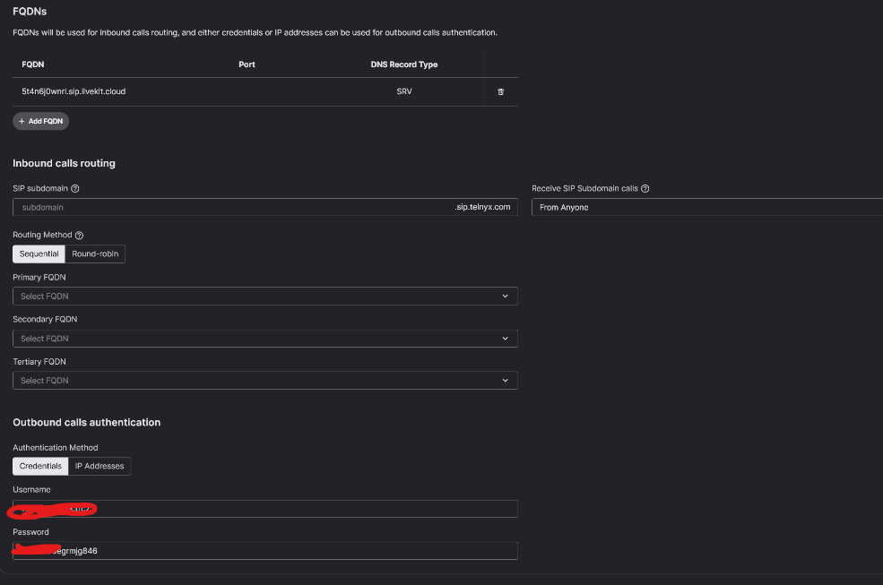
Task: Click the Port column header
Action: (x=247, y=65)
